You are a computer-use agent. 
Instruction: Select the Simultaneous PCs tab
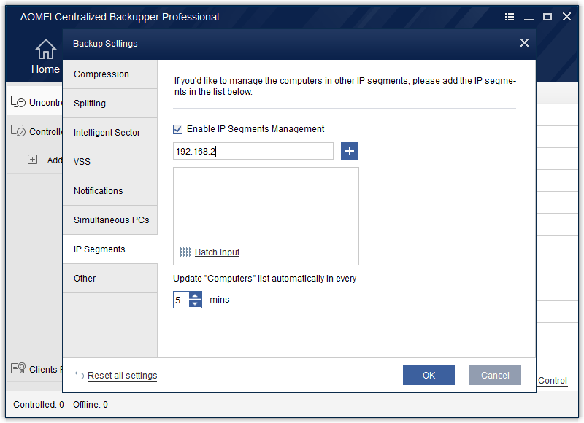point(111,220)
